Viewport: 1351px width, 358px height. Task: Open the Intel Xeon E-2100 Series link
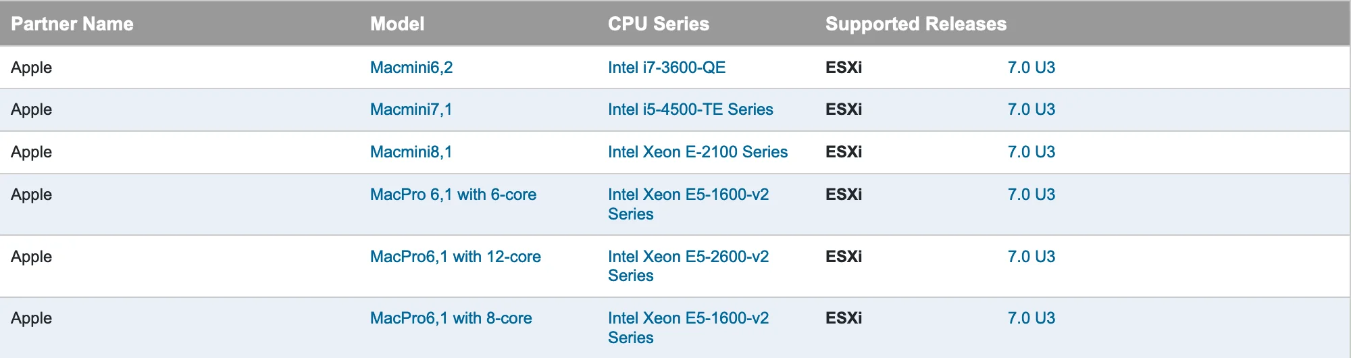pyautogui.click(x=697, y=152)
